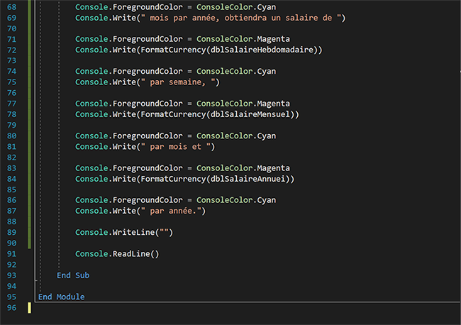Click the End Module keyword line

62,297
